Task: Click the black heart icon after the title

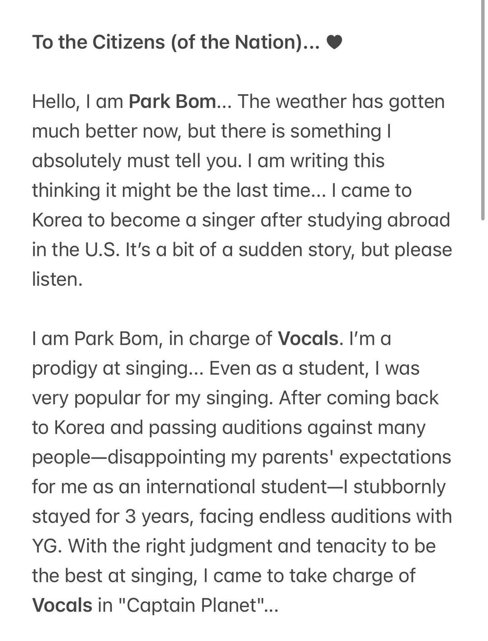Action: (334, 42)
